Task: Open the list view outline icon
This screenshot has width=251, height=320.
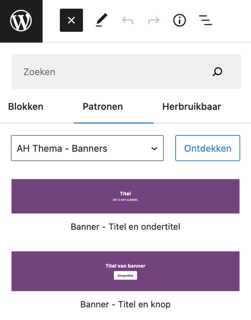Action: pos(205,20)
